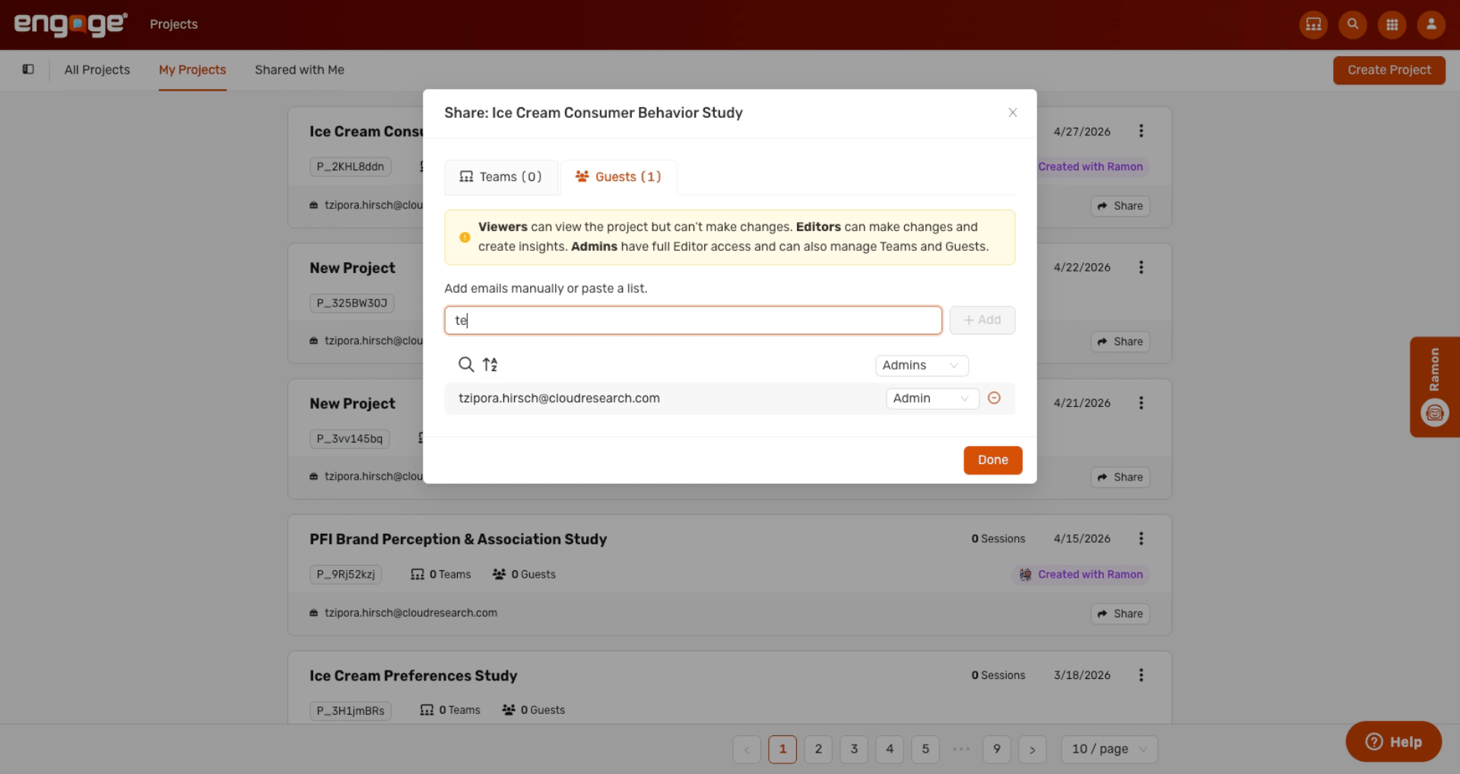This screenshot has width=1460, height=774.
Task: Share the 4/22/2026 New Project
Action: click(1120, 342)
